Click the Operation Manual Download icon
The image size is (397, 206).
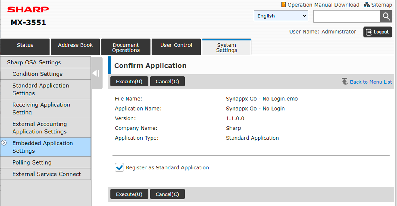[x=284, y=5]
